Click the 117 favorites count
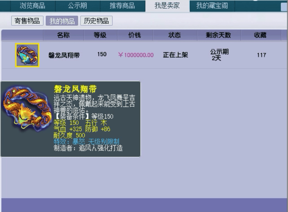Image resolution: width=288 pixels, height=212 pixels. (x=261, y=55)
